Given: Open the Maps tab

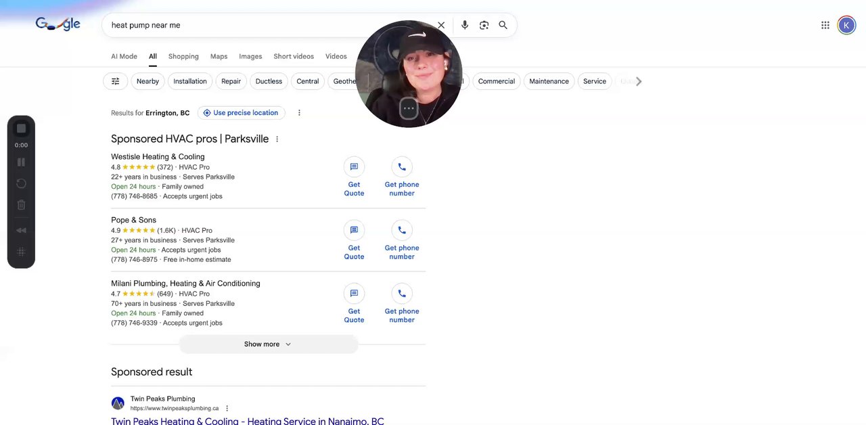Looking at the screenshot, I should coord(219,57).
